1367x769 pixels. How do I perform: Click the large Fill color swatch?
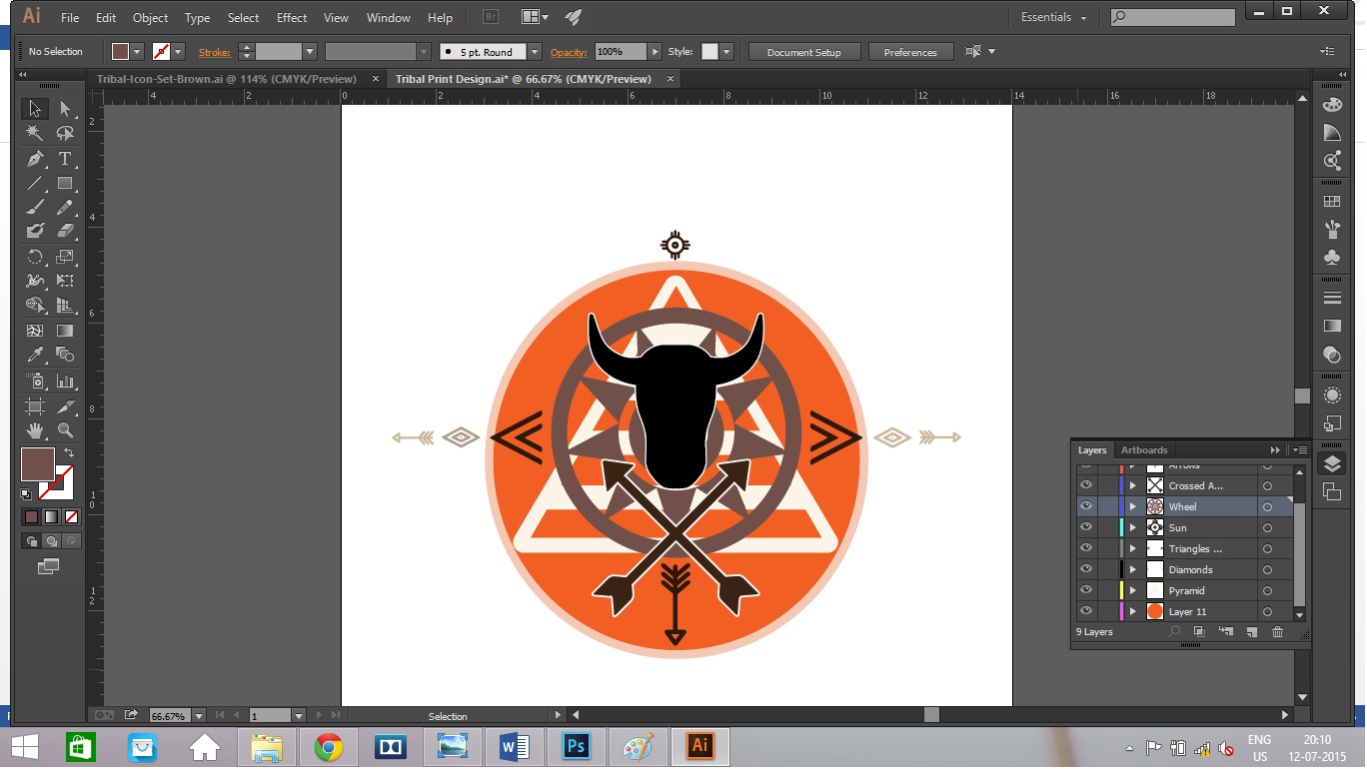38,464
